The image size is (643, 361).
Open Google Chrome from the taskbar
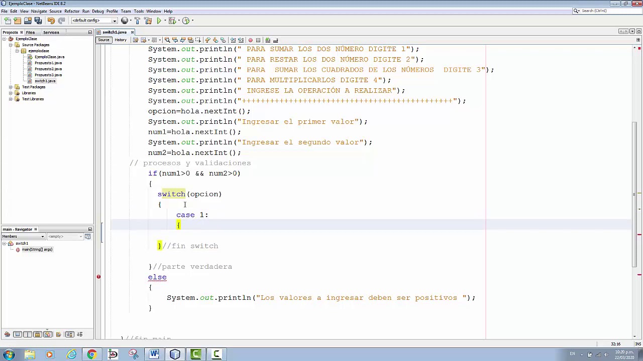[x=91, y=354]
